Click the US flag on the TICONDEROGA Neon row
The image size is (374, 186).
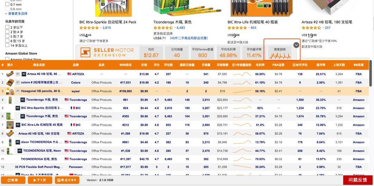66,151
